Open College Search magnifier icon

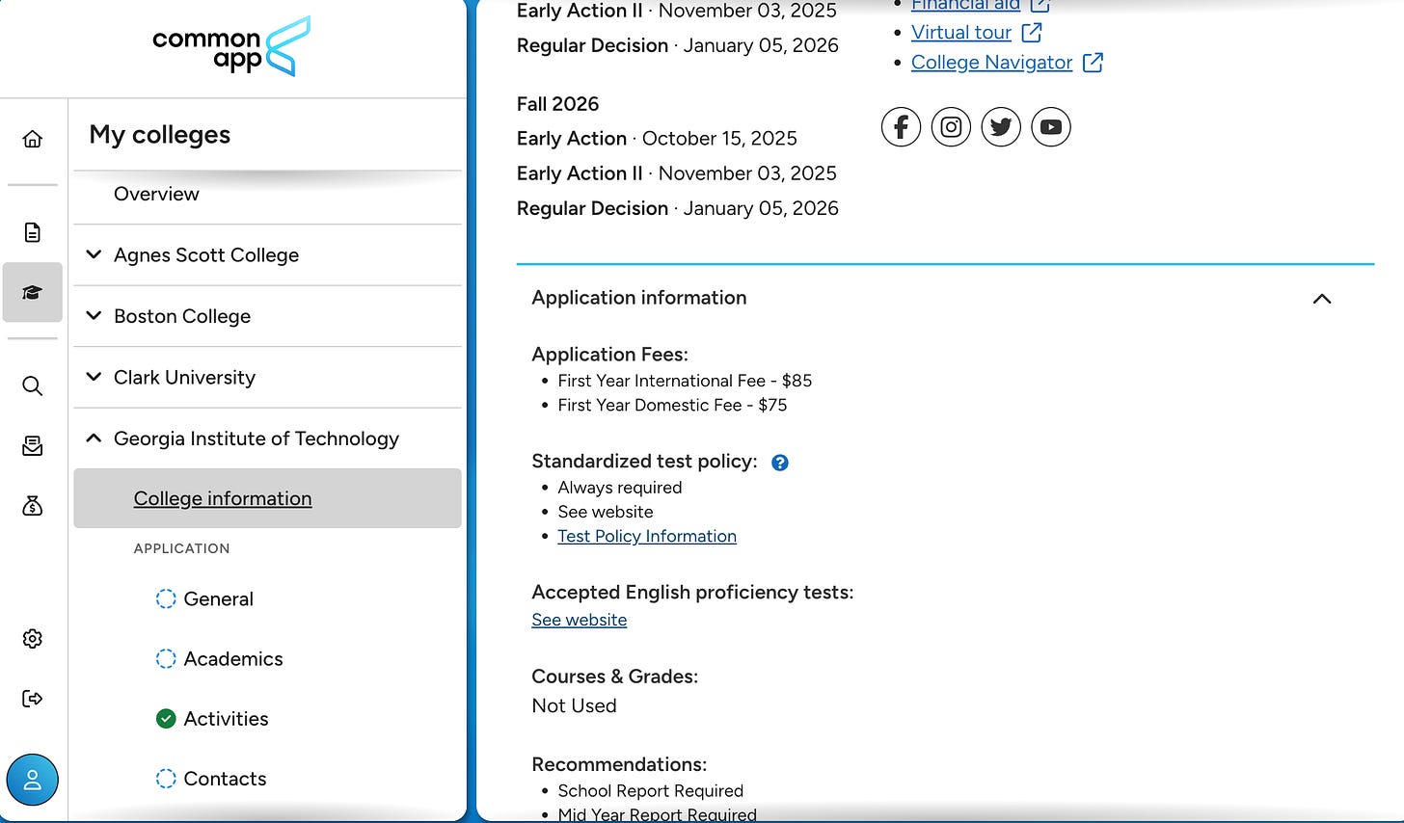tap(33, 386)
